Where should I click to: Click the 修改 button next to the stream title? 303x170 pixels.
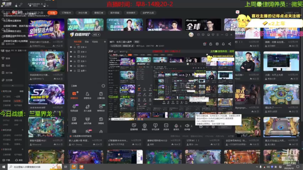[137, 42]
